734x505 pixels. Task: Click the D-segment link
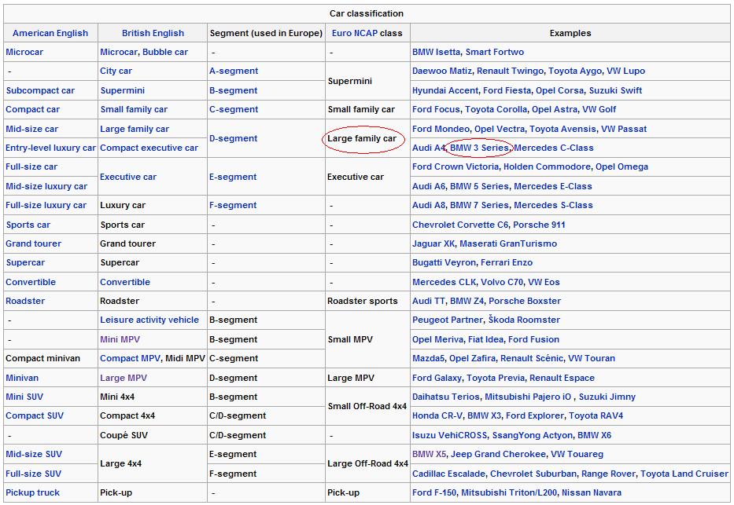(233, 138)
